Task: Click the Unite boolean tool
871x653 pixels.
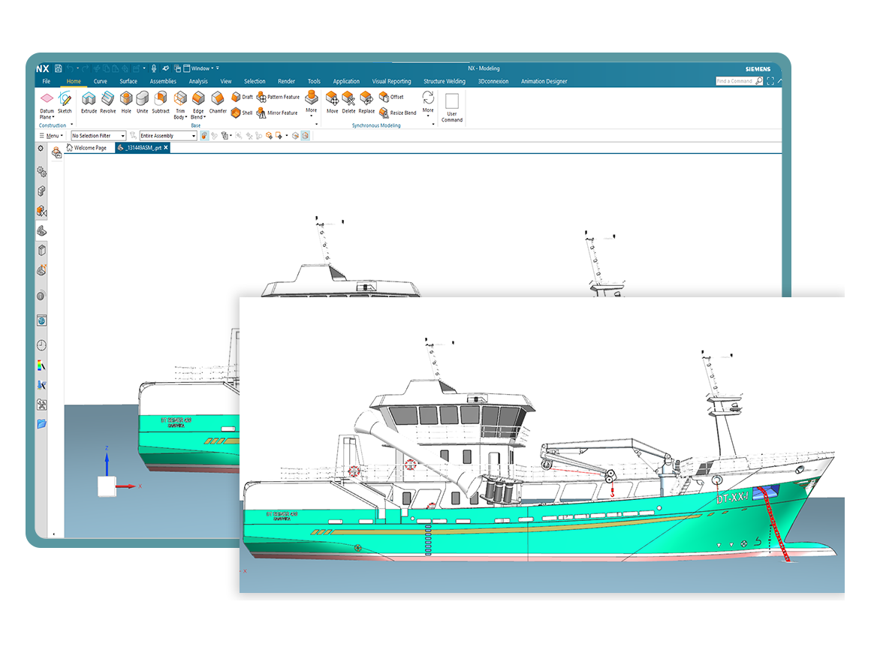Action: [142, 104]
